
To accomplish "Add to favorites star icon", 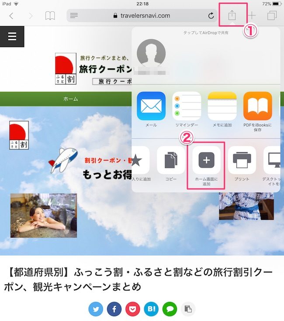I will click(x=141, y=160).
